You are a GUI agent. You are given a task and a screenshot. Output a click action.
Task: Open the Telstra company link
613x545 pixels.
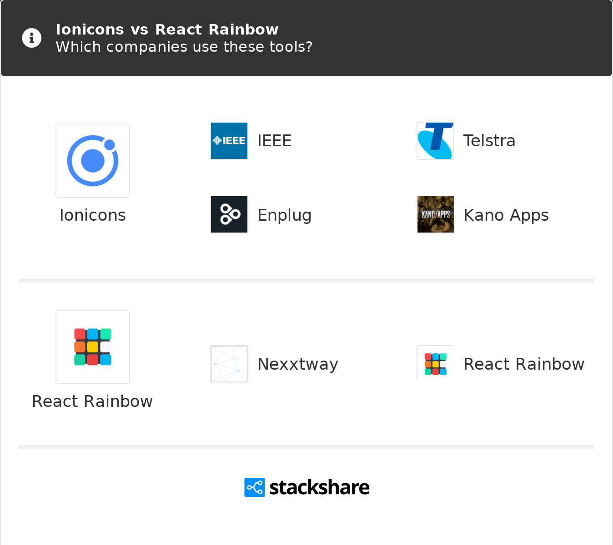489,140
